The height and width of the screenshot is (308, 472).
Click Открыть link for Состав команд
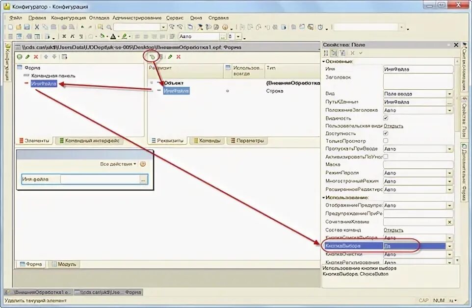[x=393, y=230]
